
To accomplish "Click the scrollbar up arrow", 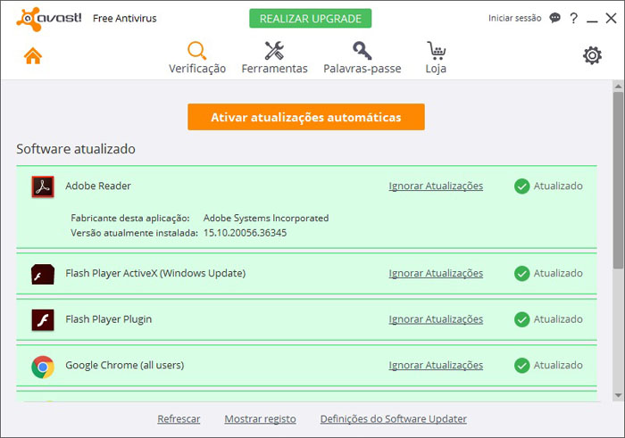I will pyautogui.click(x=618, y=86).
